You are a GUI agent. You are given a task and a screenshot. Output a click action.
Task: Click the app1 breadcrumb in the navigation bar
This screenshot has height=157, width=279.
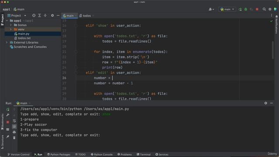pyautogui.click(x=6, y=9)
